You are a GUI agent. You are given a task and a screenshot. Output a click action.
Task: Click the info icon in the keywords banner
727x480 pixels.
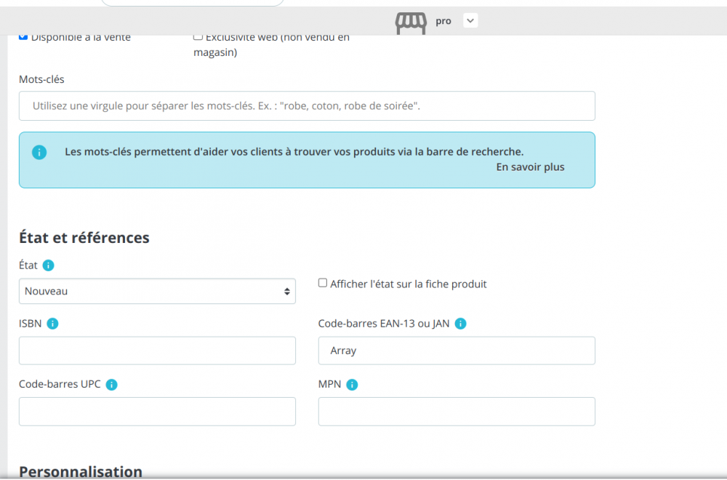39,152
